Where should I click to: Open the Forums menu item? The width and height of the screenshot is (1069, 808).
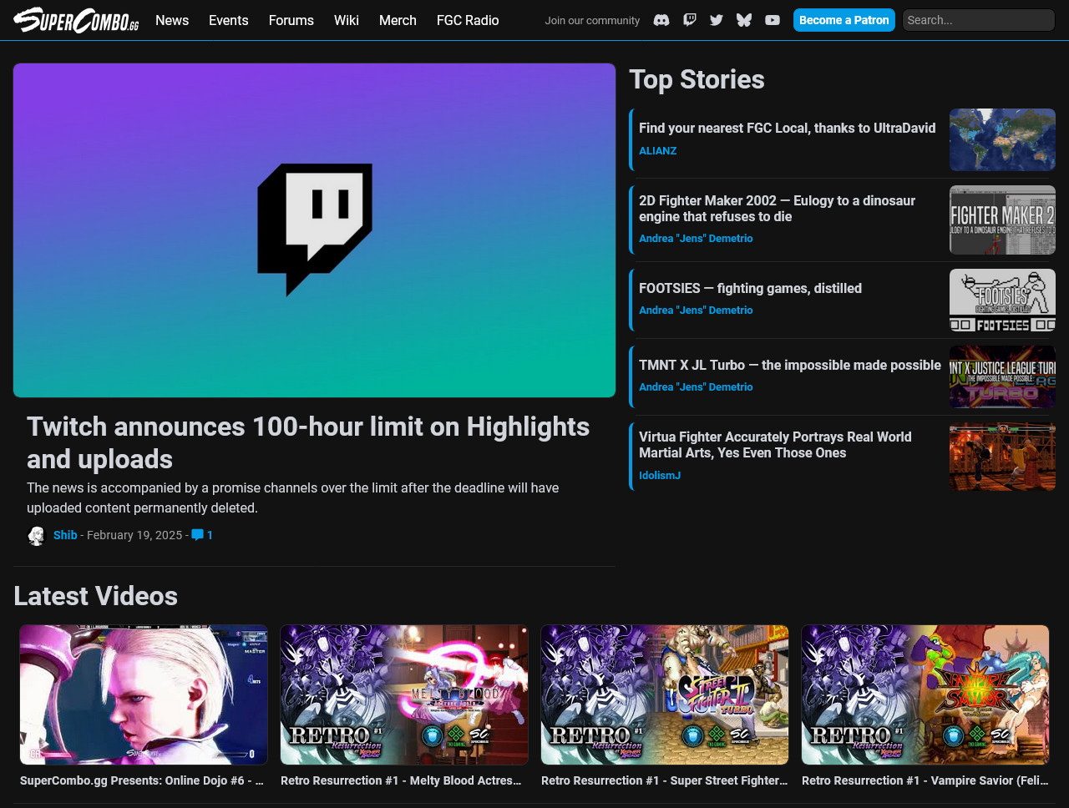tap(291, 20)
